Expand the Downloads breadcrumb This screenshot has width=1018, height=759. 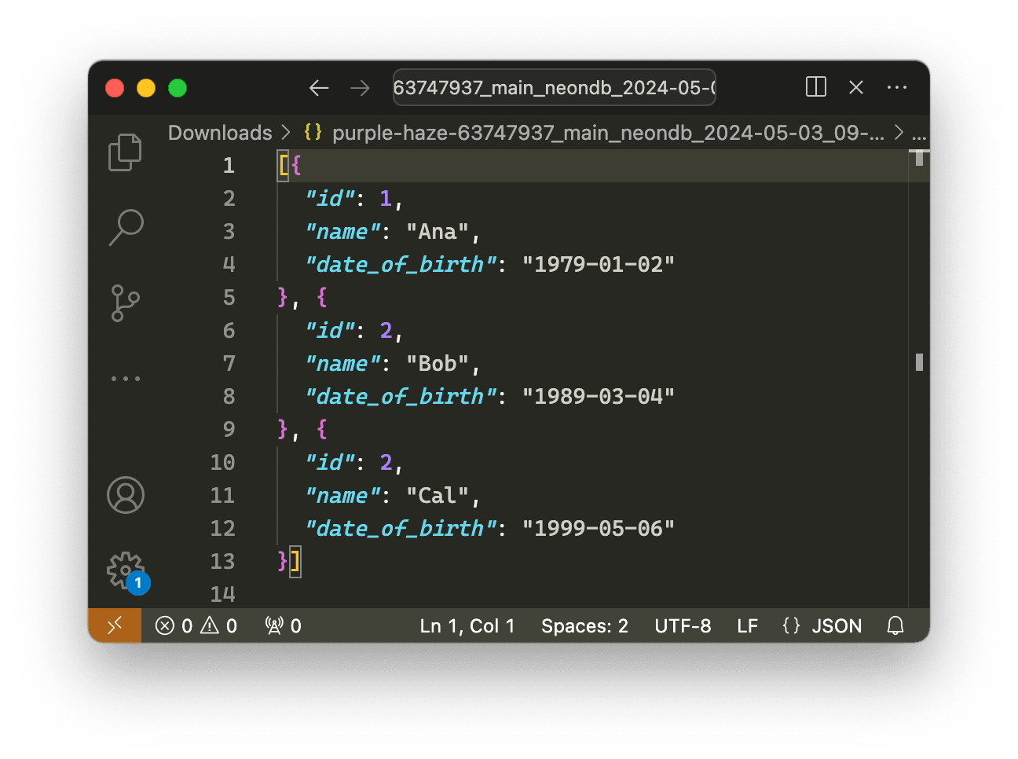220,133
